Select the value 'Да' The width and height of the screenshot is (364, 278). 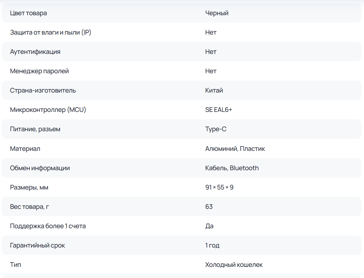pyautogui.click(x=209, y=226)
